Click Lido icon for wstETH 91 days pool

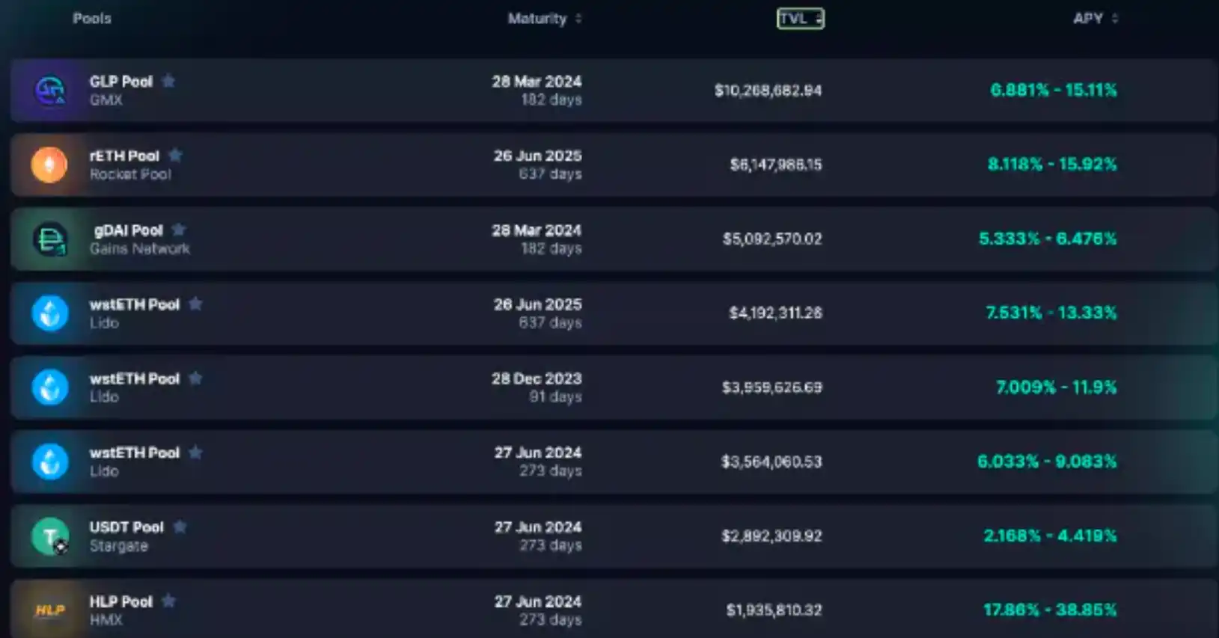tap(50, 387)
